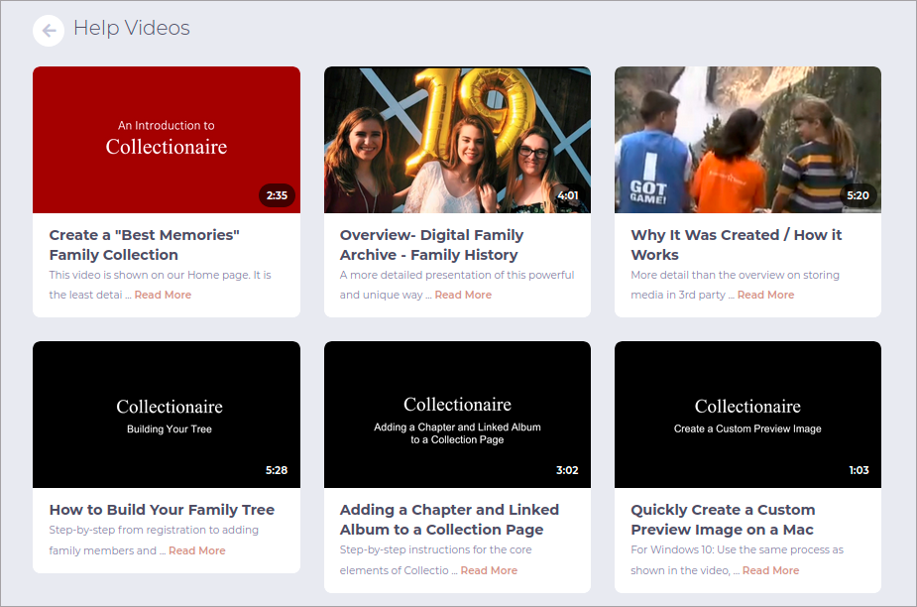Screen dimensions: 917x607
Task: Expand Read More for Custom Preview Image on a Mac
Action: pos(771,570)
